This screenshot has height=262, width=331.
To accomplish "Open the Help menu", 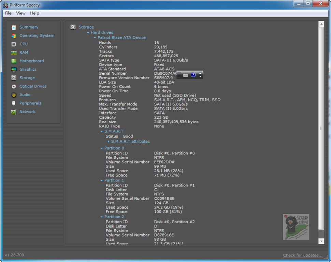I will 34,13.
